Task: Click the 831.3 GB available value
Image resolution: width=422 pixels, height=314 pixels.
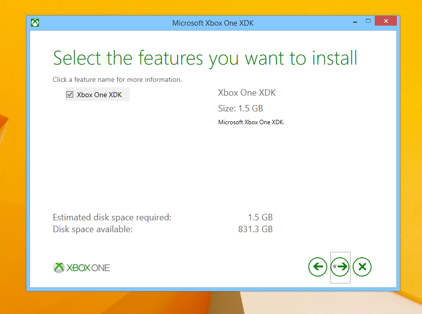Action: click(256, 229)
